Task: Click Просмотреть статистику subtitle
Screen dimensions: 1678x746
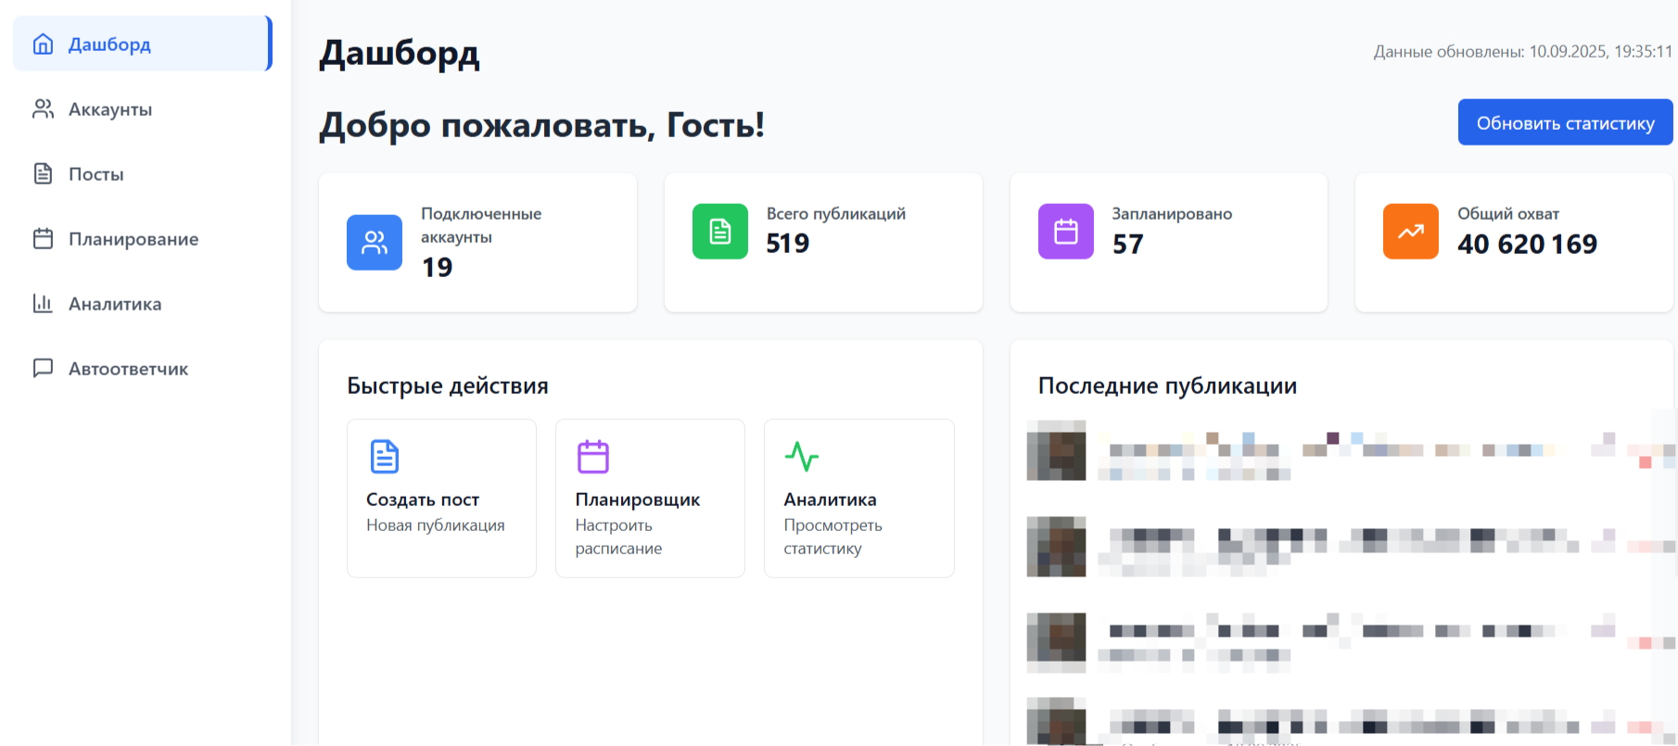Action: pyautogui.click(x=833, y=537)
